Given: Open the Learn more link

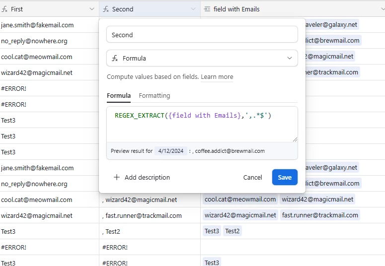Looking at the screenshot, I should 217,77.
